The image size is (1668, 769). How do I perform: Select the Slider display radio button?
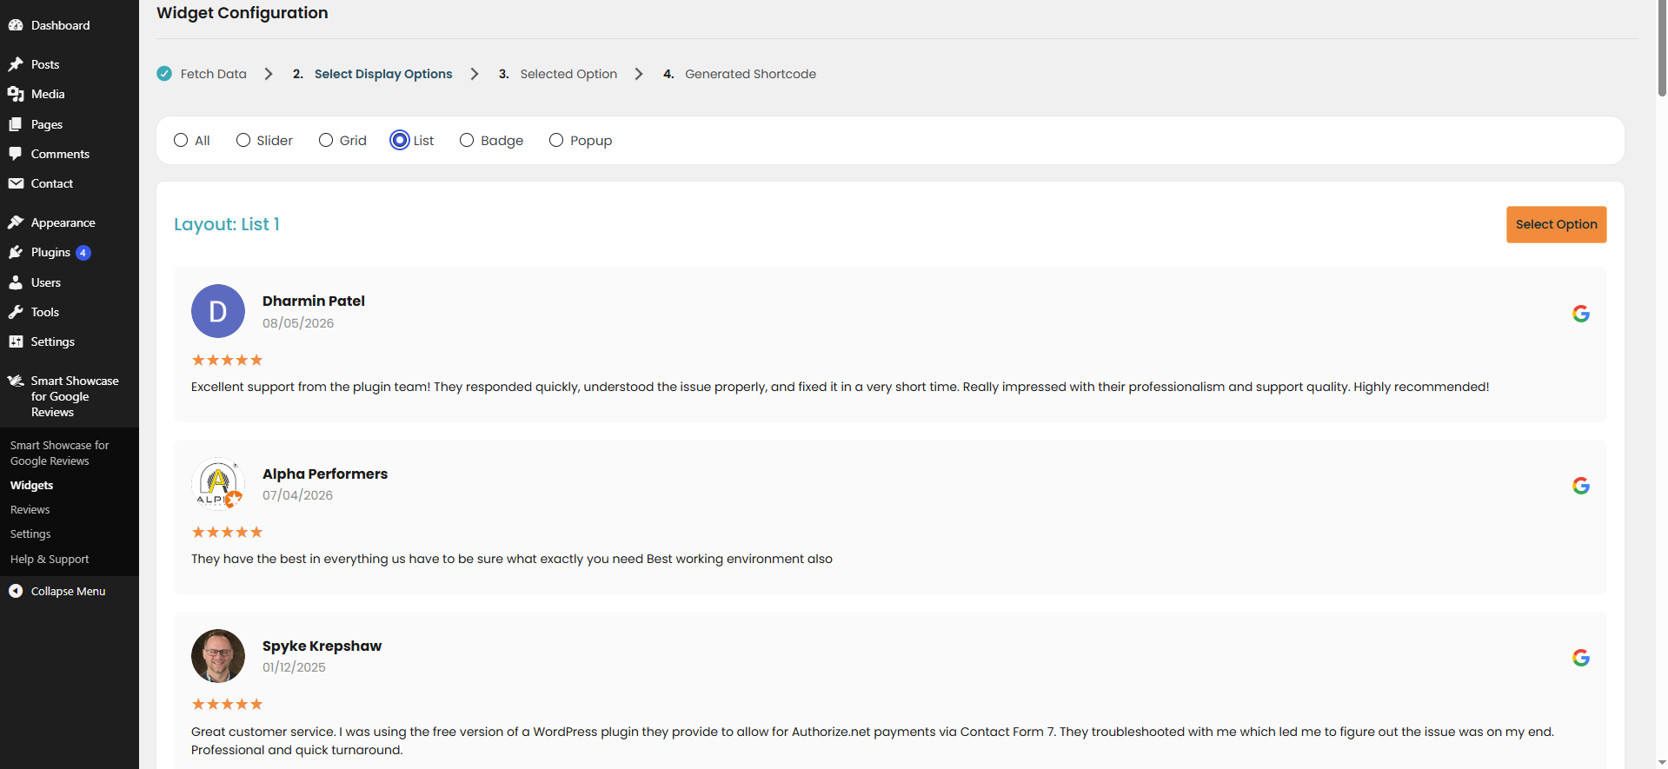(x=243, y=140)
